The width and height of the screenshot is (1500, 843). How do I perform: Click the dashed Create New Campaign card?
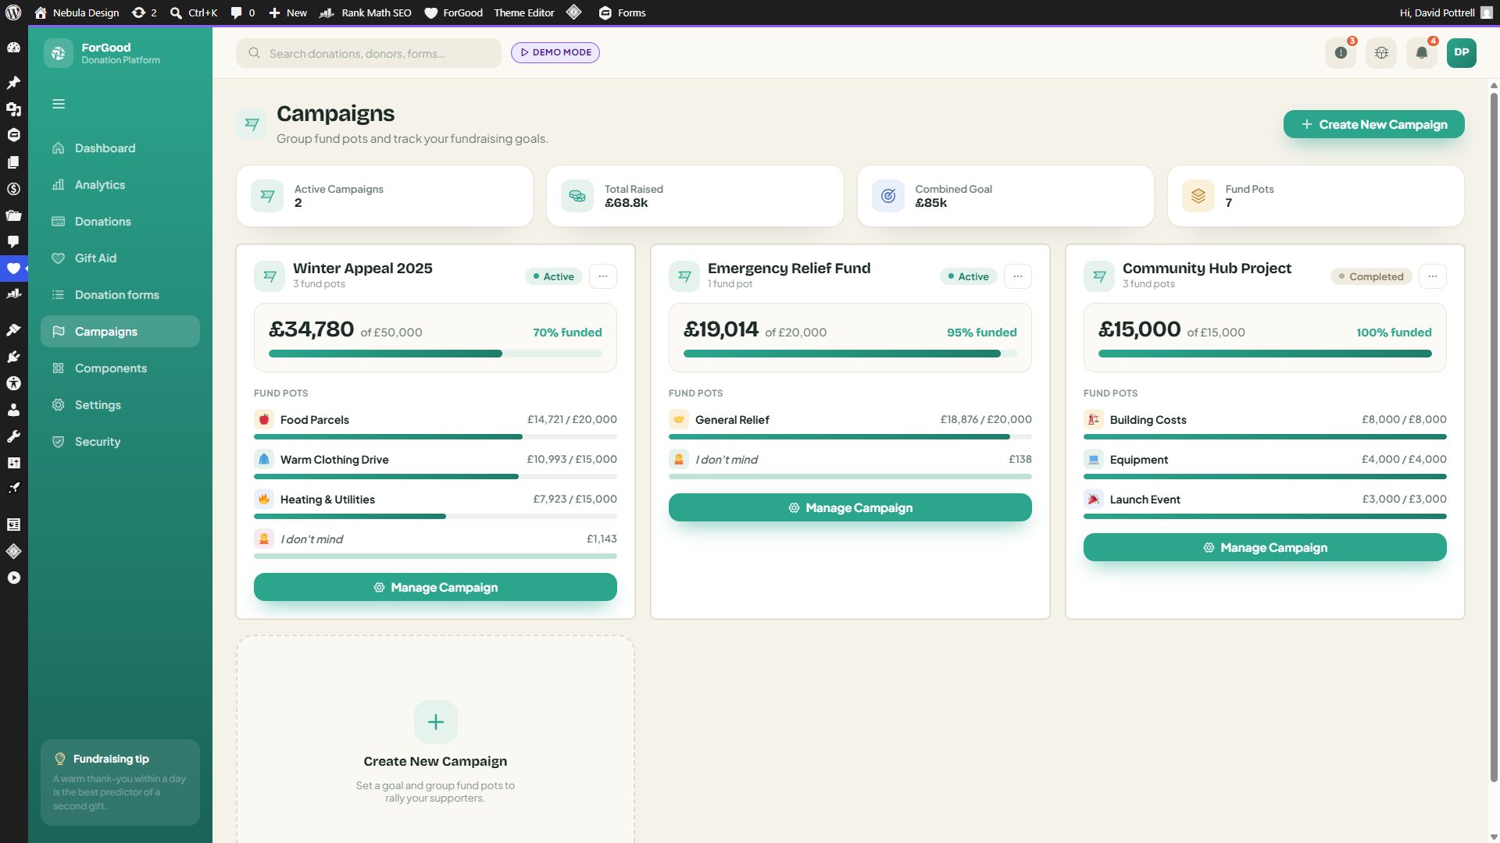pyautogui.click(x=435, y=739)
